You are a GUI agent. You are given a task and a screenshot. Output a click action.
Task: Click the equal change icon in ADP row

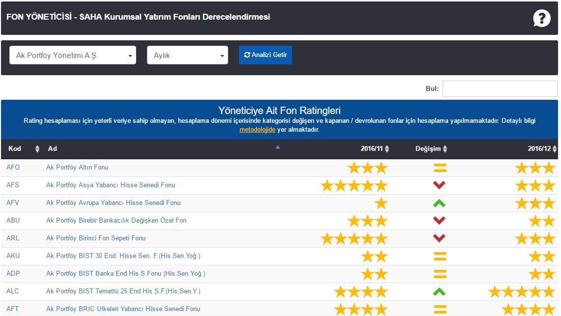coord(440,274)
